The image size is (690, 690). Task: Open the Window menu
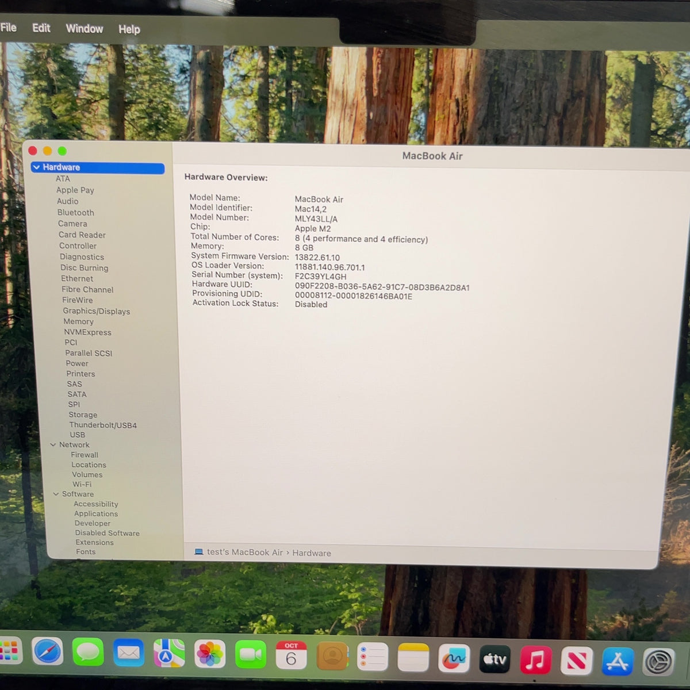[x=84, y=29]
